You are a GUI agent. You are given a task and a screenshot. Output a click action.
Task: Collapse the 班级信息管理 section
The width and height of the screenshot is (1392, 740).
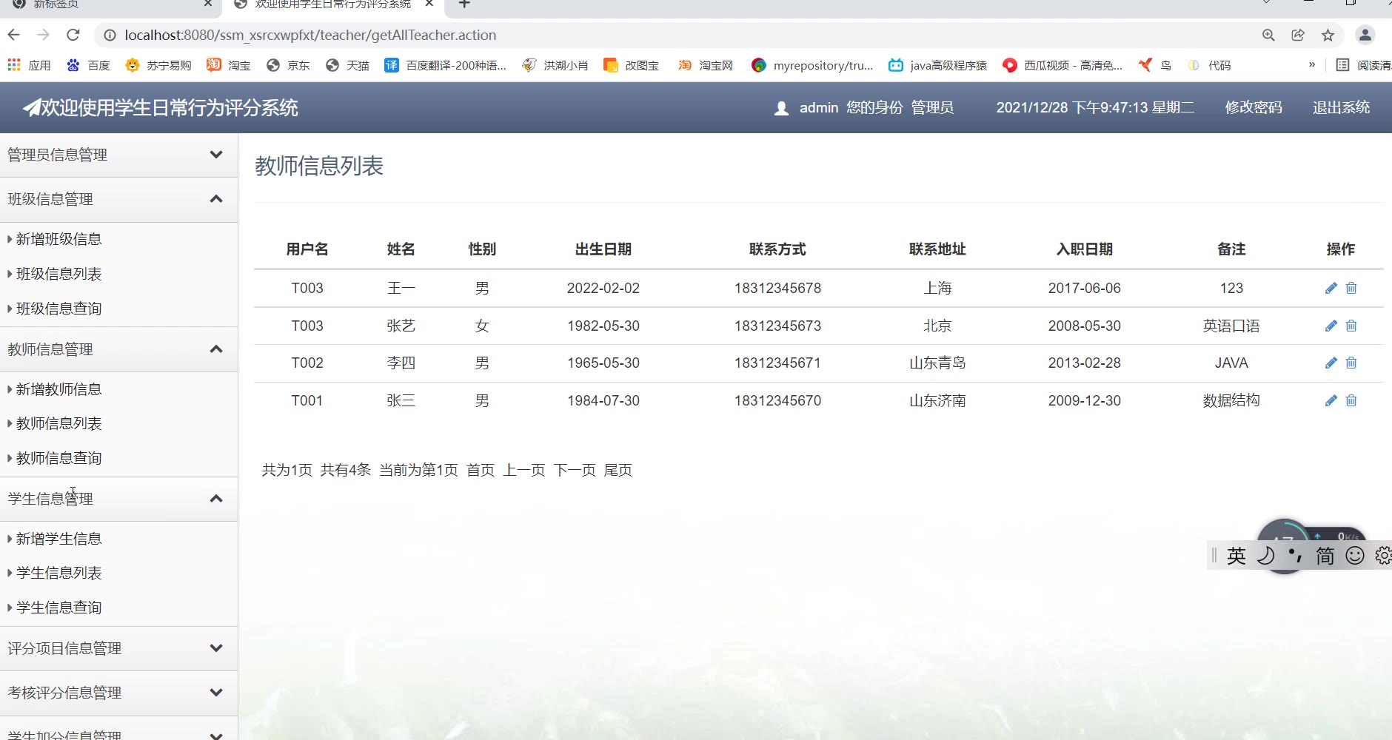click(118, 199)
